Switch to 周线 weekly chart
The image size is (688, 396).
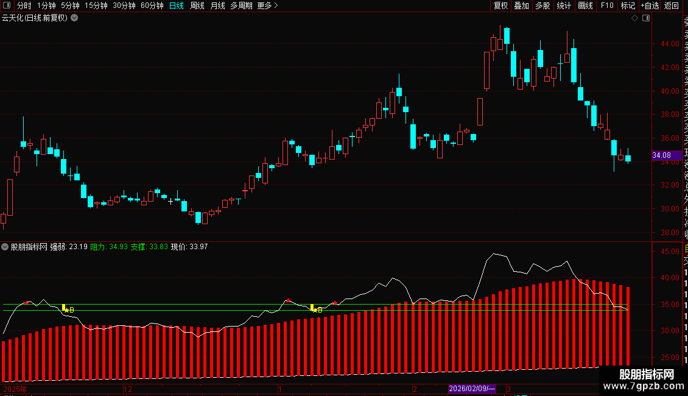[197, 5]
